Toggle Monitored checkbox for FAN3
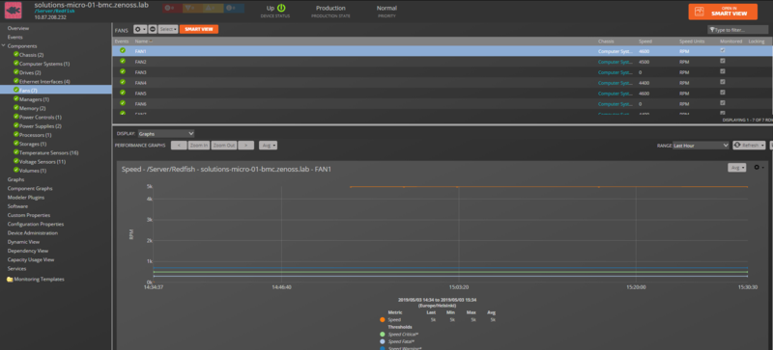773x350 pixels. click(723, 71)
